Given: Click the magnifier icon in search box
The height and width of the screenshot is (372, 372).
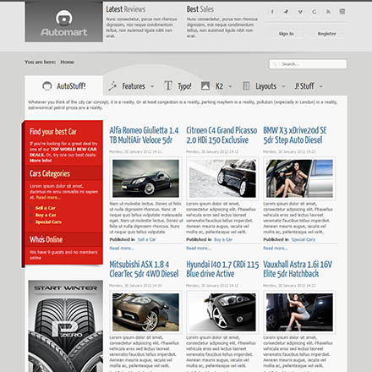Looking at the screenshot, I should point(275,64).
